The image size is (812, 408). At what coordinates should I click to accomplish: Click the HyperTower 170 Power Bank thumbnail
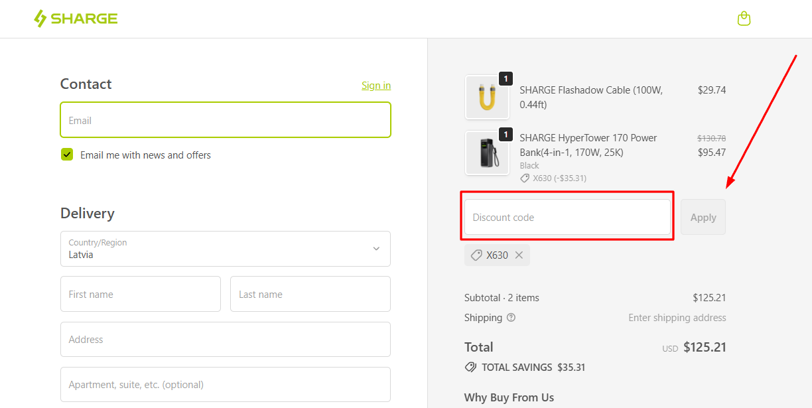tap(487, 153)
